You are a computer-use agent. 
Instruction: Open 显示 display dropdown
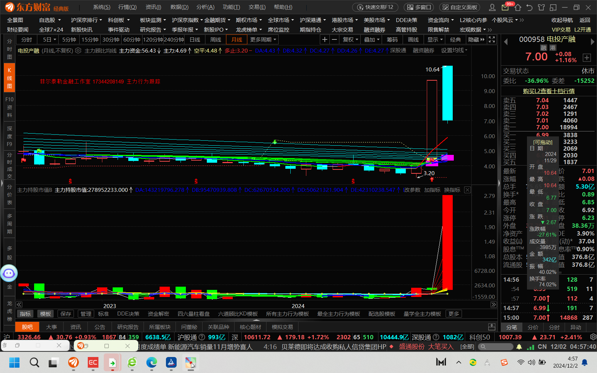(x=435, y=39)
